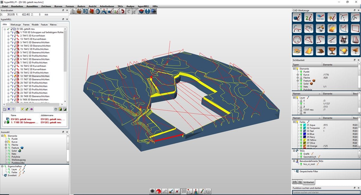Click the dimension D icon in CAD-Werkzeuge

point(297,28)
